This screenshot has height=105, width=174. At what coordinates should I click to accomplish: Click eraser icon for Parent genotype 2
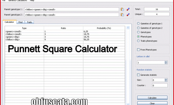128,15
